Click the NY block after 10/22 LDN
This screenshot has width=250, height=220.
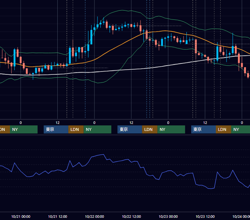pyautogui.click(x=171, y=129)
